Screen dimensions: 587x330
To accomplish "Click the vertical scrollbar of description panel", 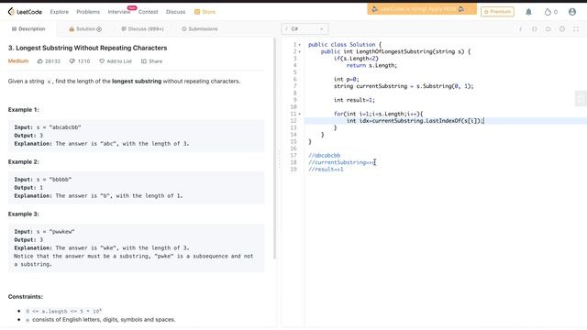I will (x=275, y=148).
